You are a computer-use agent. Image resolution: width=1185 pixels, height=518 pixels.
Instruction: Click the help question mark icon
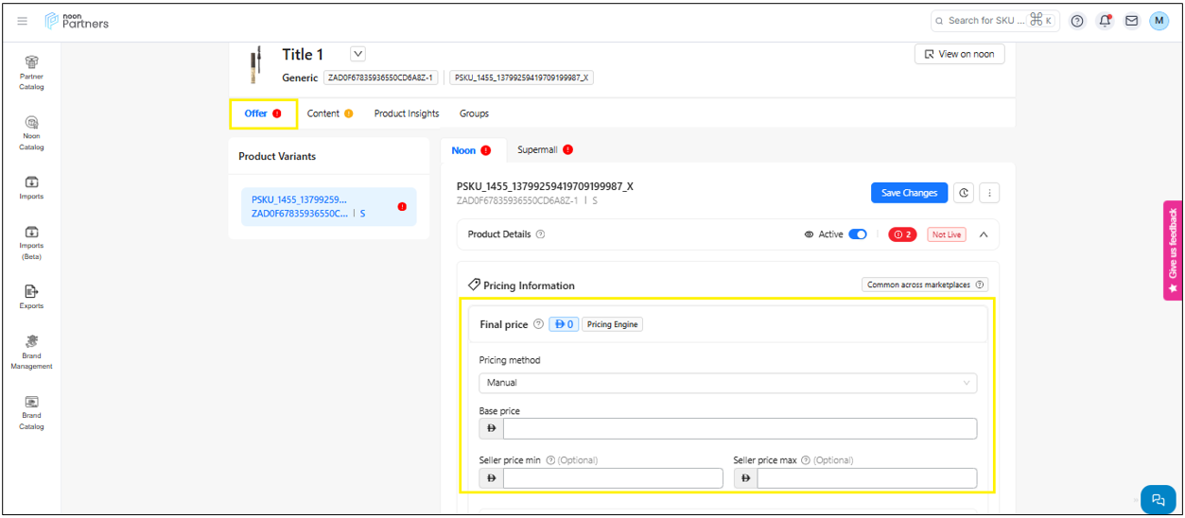pos(1077,21)
